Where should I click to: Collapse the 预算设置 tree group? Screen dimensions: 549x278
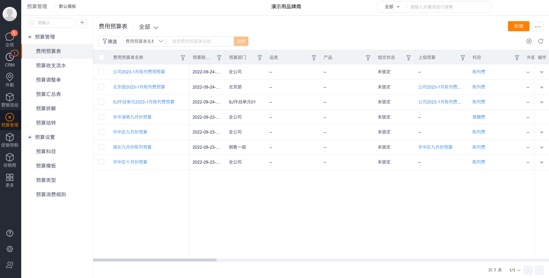(30, 137)
